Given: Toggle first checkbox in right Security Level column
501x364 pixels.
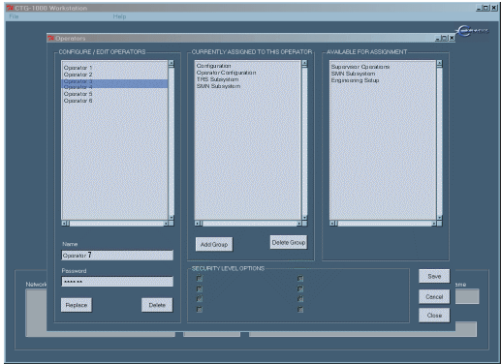Looking at the screenshot, I should click(300, 278).
